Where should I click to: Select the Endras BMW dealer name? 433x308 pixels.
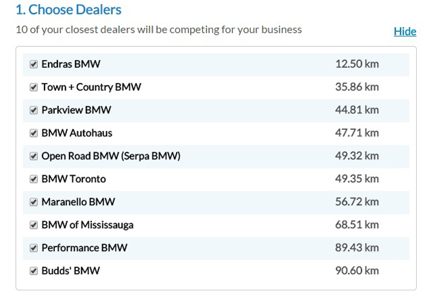[x=70, y=64]
